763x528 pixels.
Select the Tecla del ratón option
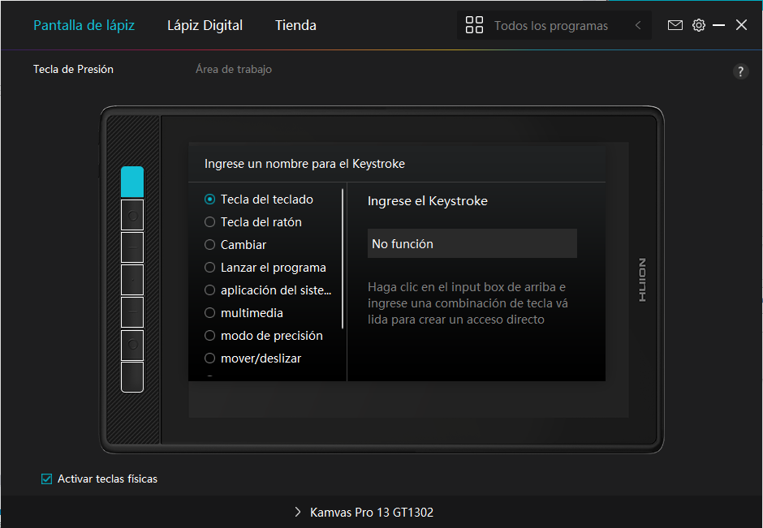tap(210, 222)
